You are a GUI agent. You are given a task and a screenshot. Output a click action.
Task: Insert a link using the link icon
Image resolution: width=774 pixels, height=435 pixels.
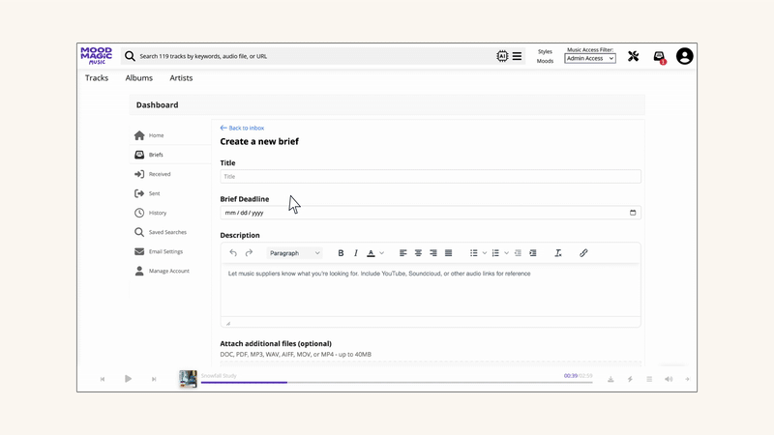[x=583, y=253]
